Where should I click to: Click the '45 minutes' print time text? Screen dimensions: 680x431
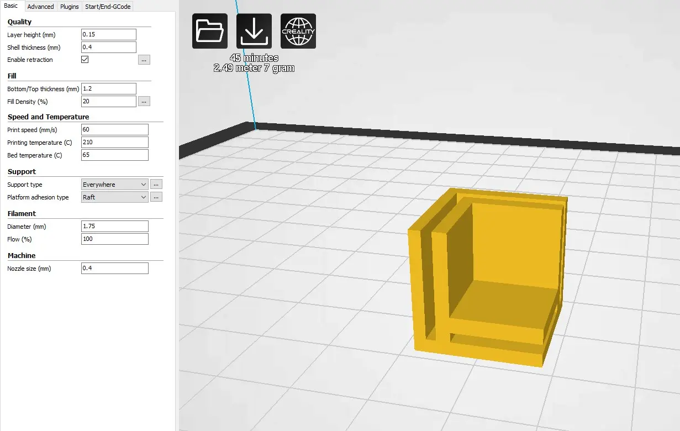click(254, 58)
